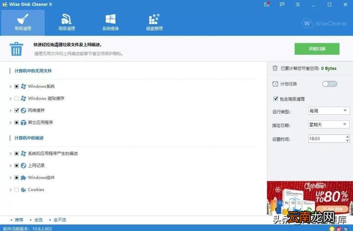The width and height of the screenshot is (353, 231).
Task: Expand the Windows组件 node
Action: tap(10, 178)
